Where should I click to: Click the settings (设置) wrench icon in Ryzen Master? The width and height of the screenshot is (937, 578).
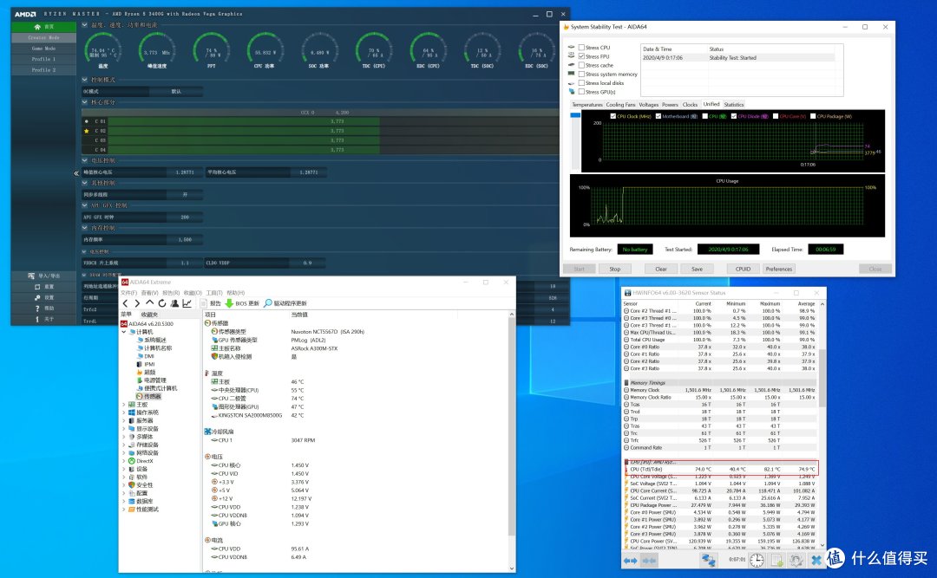click(37, 297)
